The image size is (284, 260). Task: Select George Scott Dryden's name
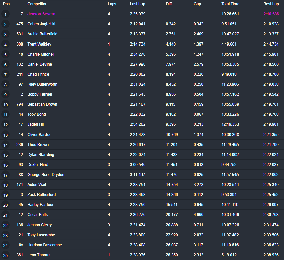click(x=46, y=175)
